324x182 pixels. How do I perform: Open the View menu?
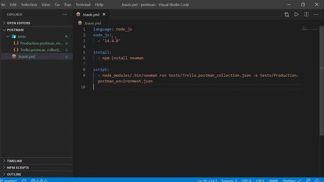pos(46,5)
